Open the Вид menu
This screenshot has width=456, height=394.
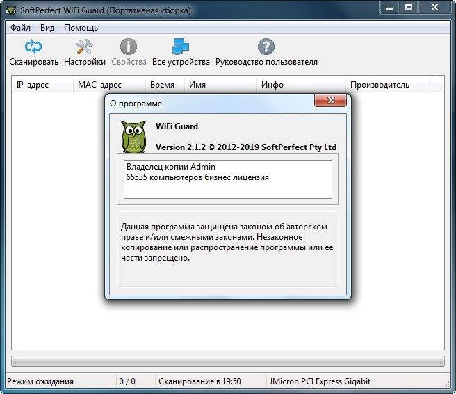[47, 28]
